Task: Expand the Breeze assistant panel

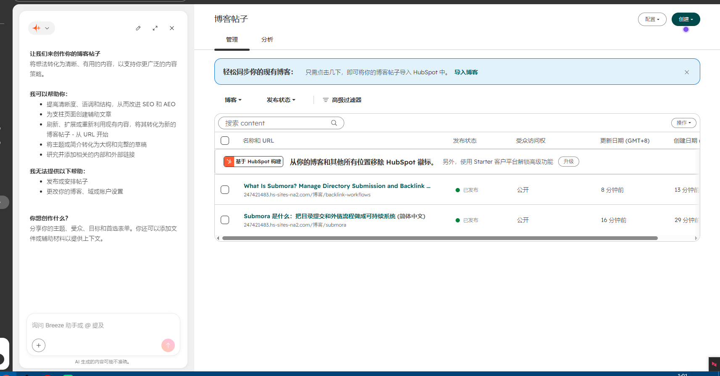Action: (155, 28)
